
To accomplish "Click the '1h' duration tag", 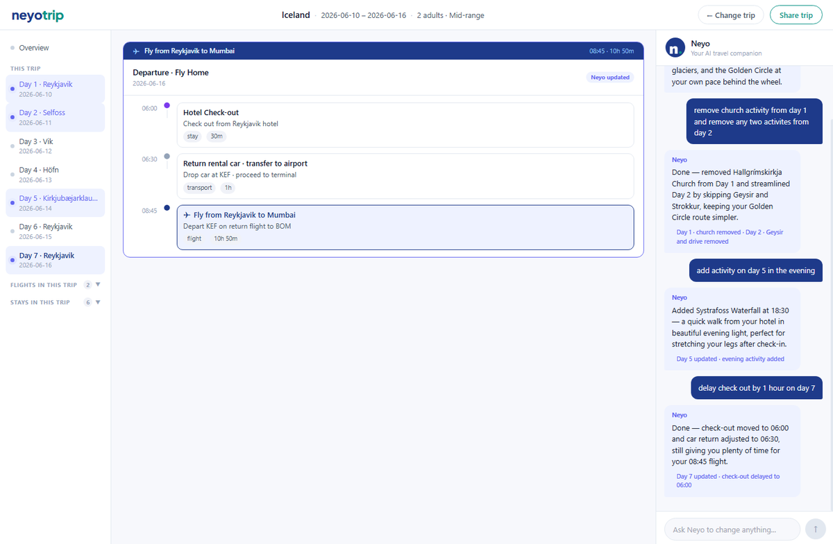I will tap(228, 188).
